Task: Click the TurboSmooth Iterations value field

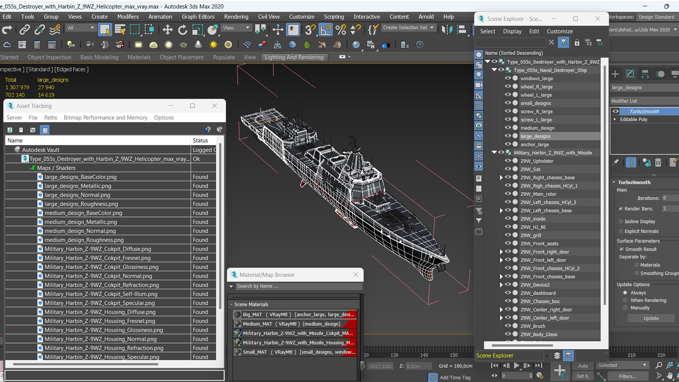Action: 670,198
